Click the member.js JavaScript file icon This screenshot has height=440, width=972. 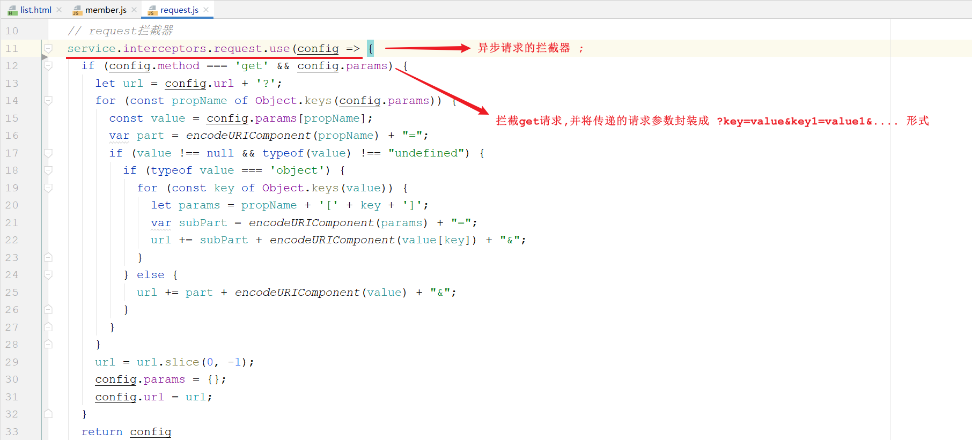pyautogui.click(x=77, y=10)
